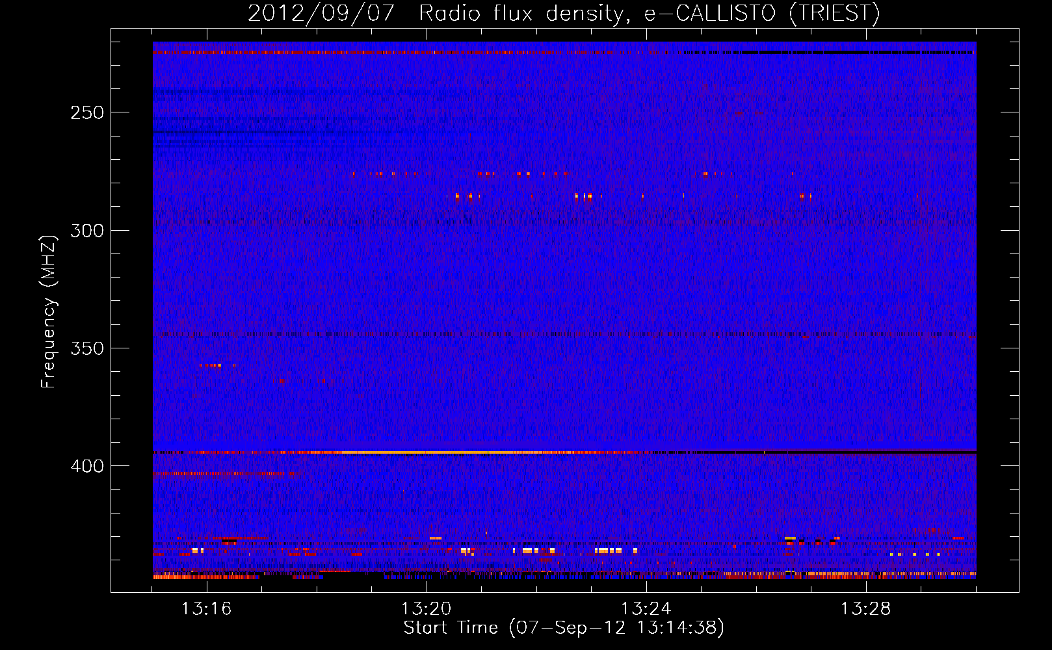Click the 350 frequency tick label
The width and height of the screenshot is (1052, 650).
(x=87, y=348)
